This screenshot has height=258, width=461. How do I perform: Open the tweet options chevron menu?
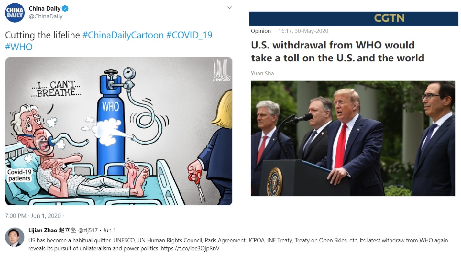point(230,8)
